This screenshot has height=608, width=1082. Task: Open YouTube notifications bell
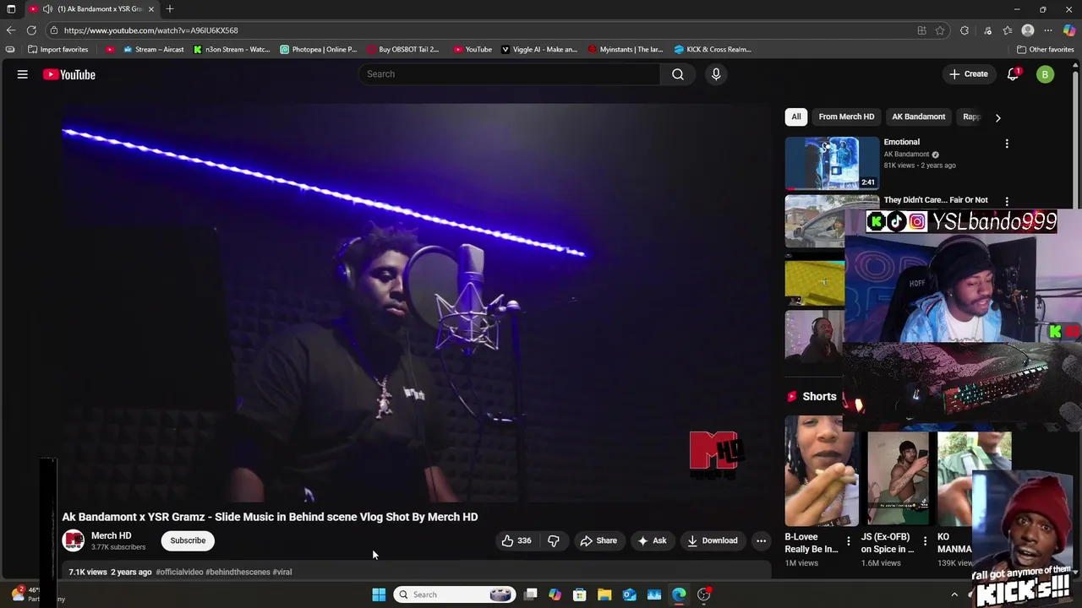tap(1013, 74)
